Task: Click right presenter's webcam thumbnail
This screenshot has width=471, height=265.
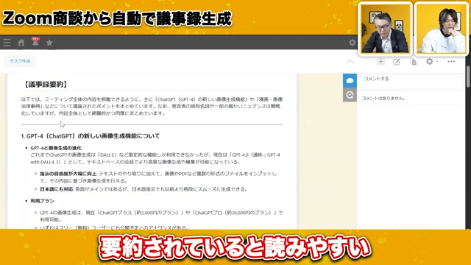Action: 441,29
